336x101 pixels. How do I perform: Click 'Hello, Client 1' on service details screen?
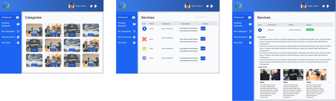pos(313,6)
